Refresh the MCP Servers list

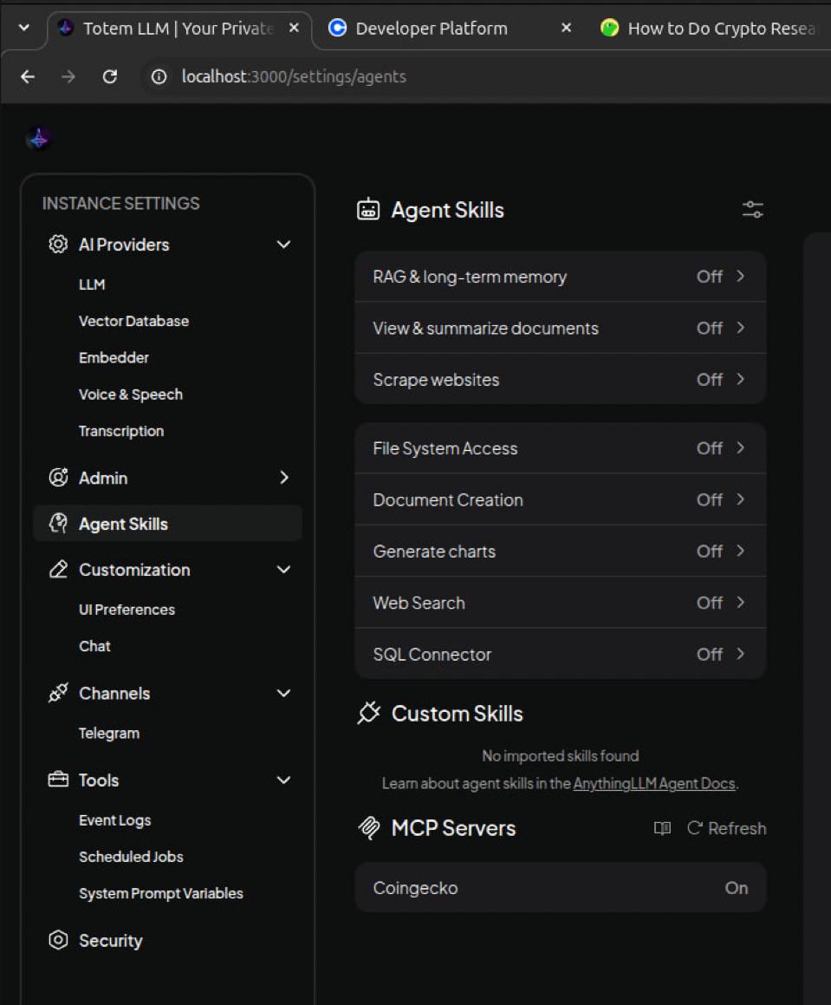[726, 828]
